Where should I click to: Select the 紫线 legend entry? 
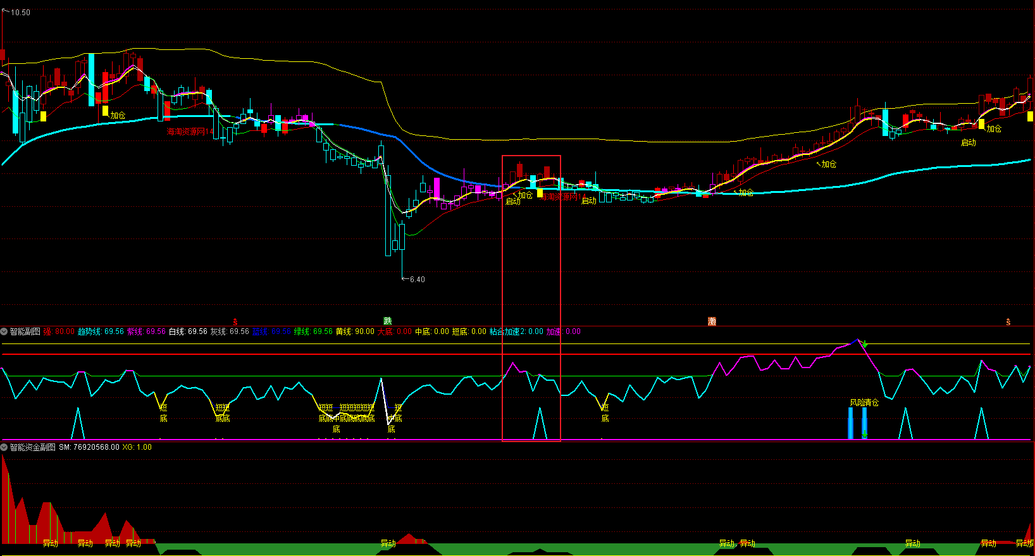[x=146, y=331]
